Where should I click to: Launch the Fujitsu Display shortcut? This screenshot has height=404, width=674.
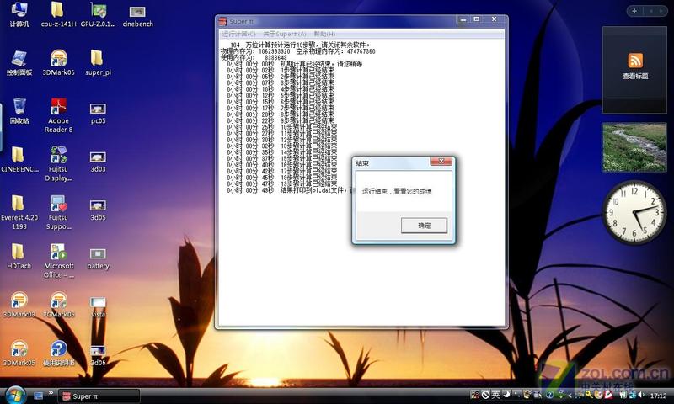pos(58,163)
